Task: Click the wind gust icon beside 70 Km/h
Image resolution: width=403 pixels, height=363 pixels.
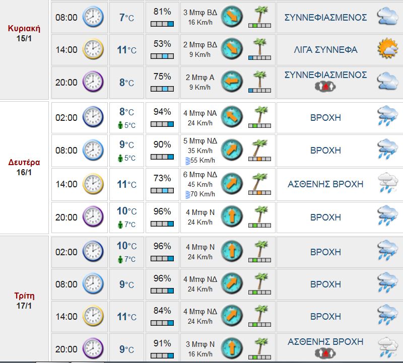Action: [187, 194]
